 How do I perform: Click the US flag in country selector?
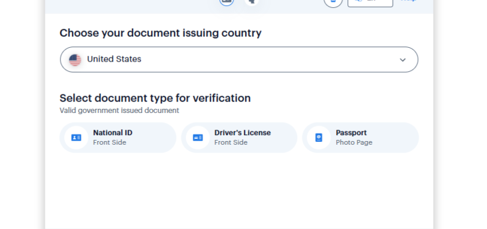tap(75, 60)
